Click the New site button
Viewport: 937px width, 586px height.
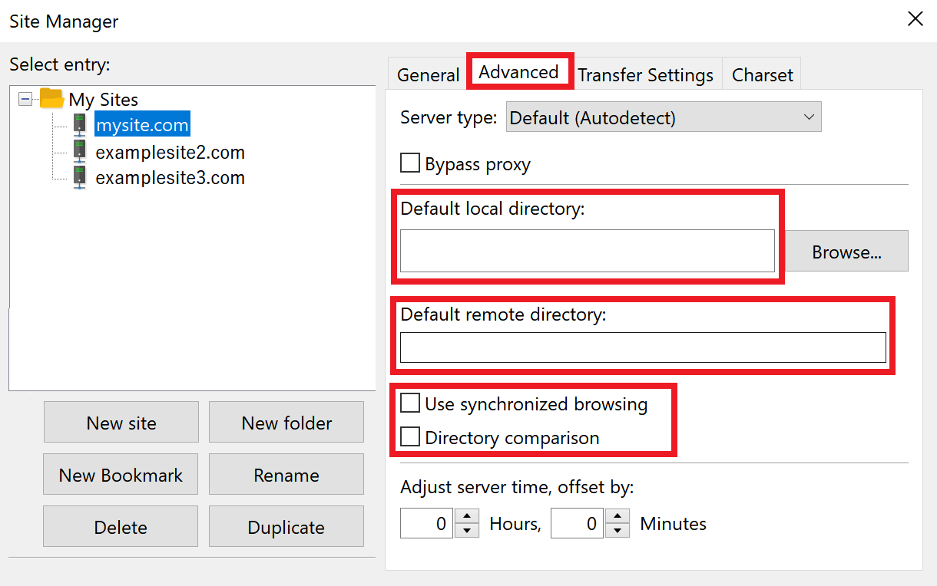[x=121, y=423]
